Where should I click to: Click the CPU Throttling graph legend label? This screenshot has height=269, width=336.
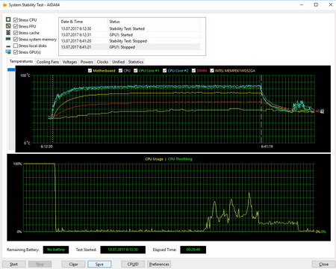180,159
